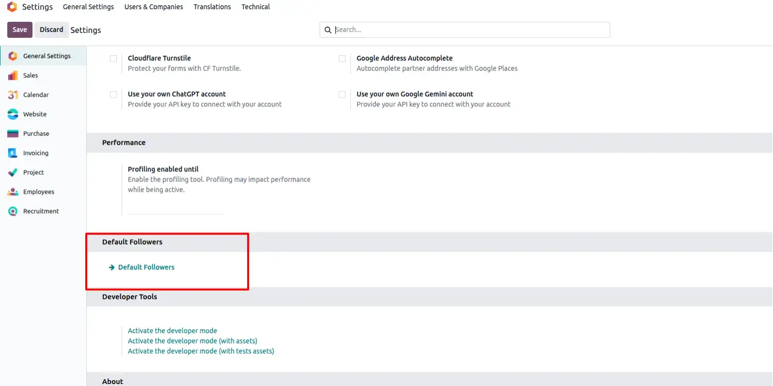Activate the developer mode (with tests assets)
773x386 pixels.
[201, 351]
